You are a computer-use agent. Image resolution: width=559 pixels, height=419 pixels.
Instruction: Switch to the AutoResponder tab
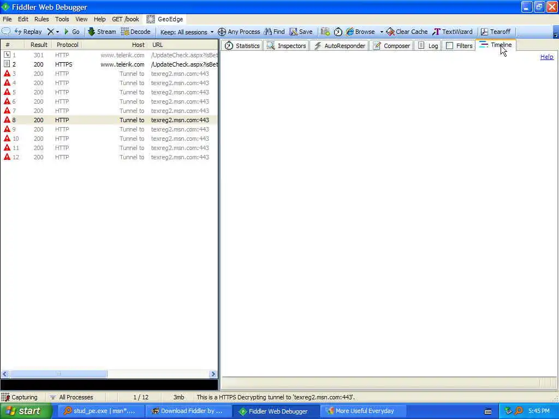click(340, 46)
